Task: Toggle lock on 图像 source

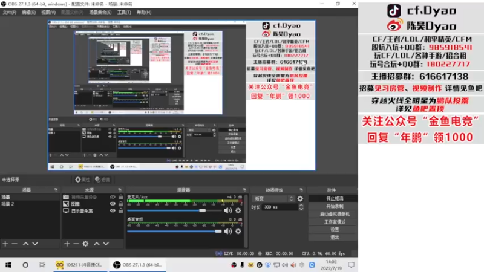Action: coord(120,204)
